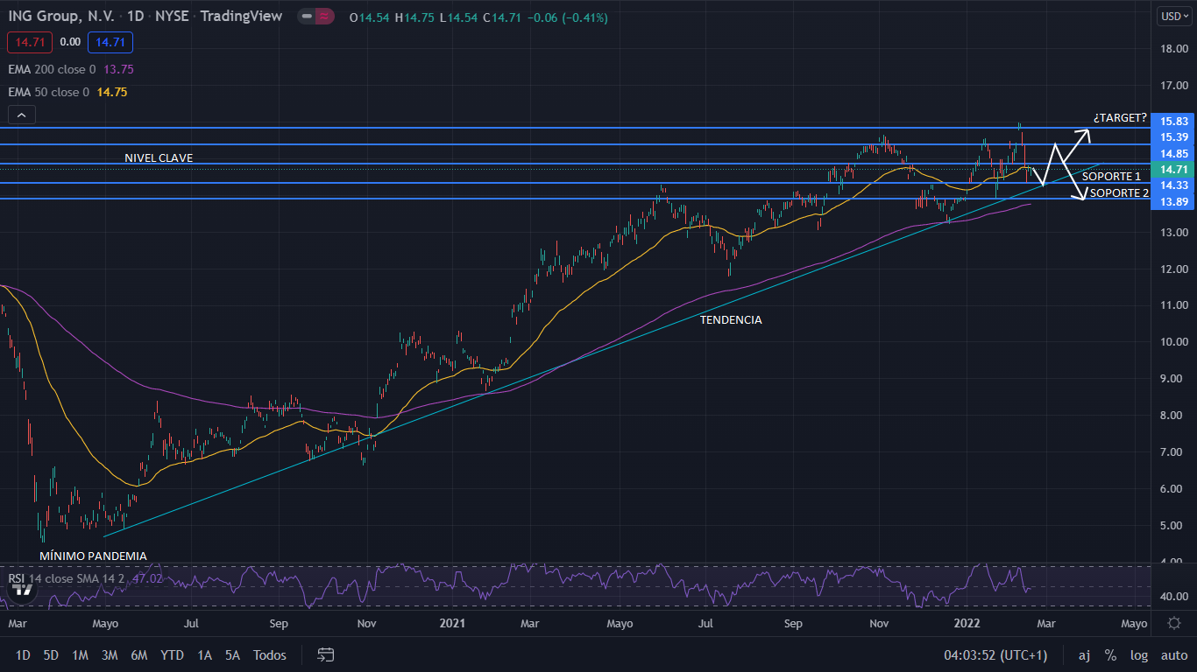Click the ¿TARGET? text annotation
The image size is (1197, 672).
pos(1120,117)
